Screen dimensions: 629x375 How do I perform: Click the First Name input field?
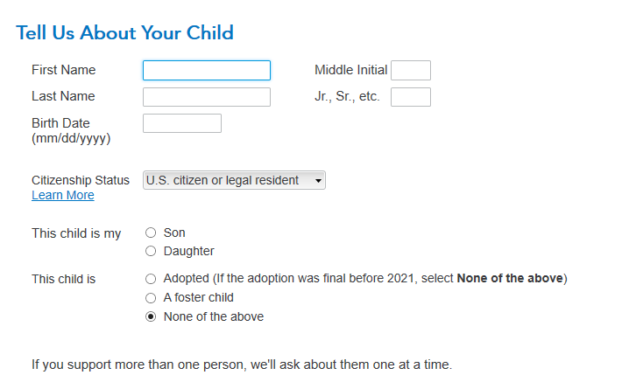point(207,71)
